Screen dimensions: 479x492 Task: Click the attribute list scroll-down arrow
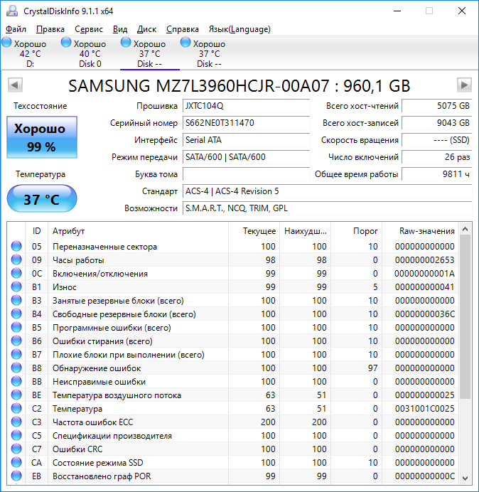tap(465, 478)
